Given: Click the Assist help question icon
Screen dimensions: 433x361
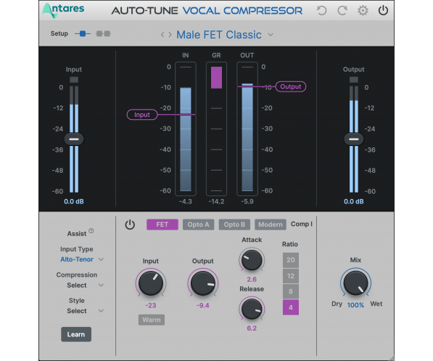Looking at the screenshot, I should (91, 231).
